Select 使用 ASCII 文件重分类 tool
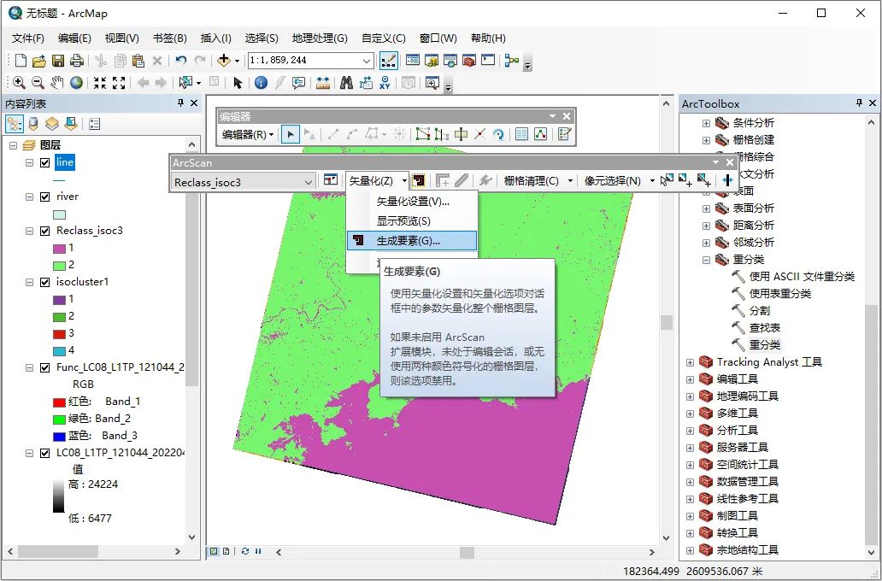The height and width of the screenshot is (581, 882). tap(802, 277)
